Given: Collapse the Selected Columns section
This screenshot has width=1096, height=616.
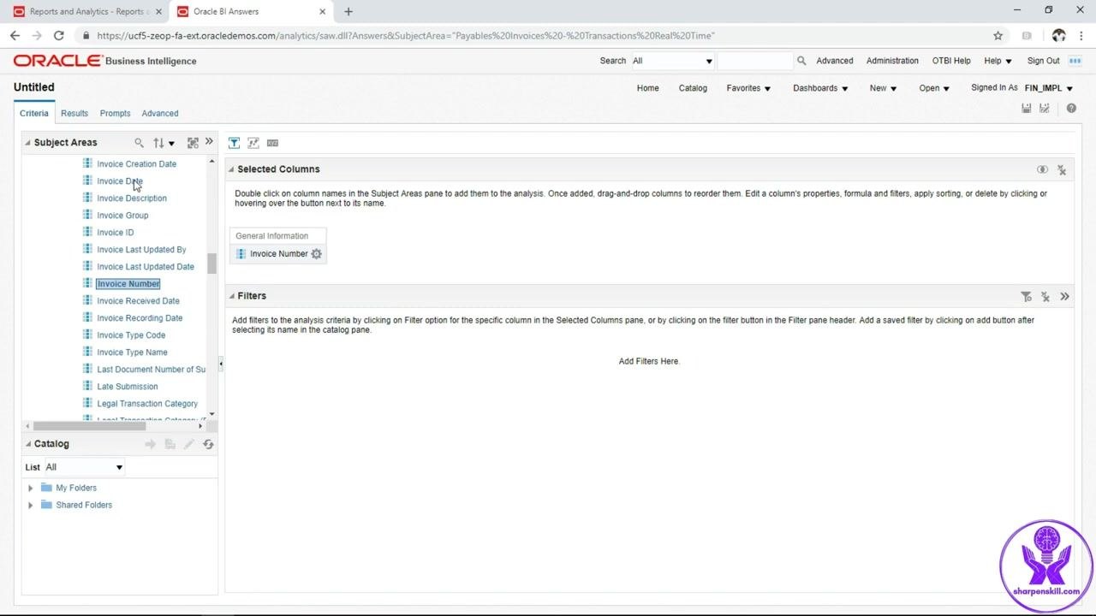Looking at the screenshot, I should 231,169.
